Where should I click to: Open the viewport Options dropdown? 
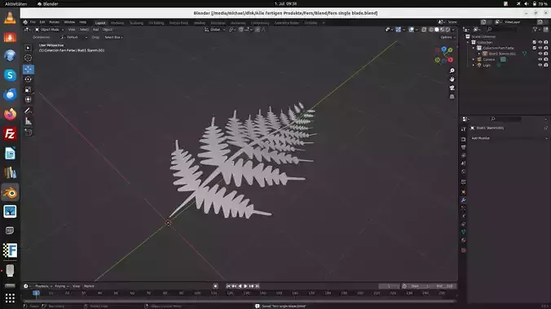click(447, 37)
